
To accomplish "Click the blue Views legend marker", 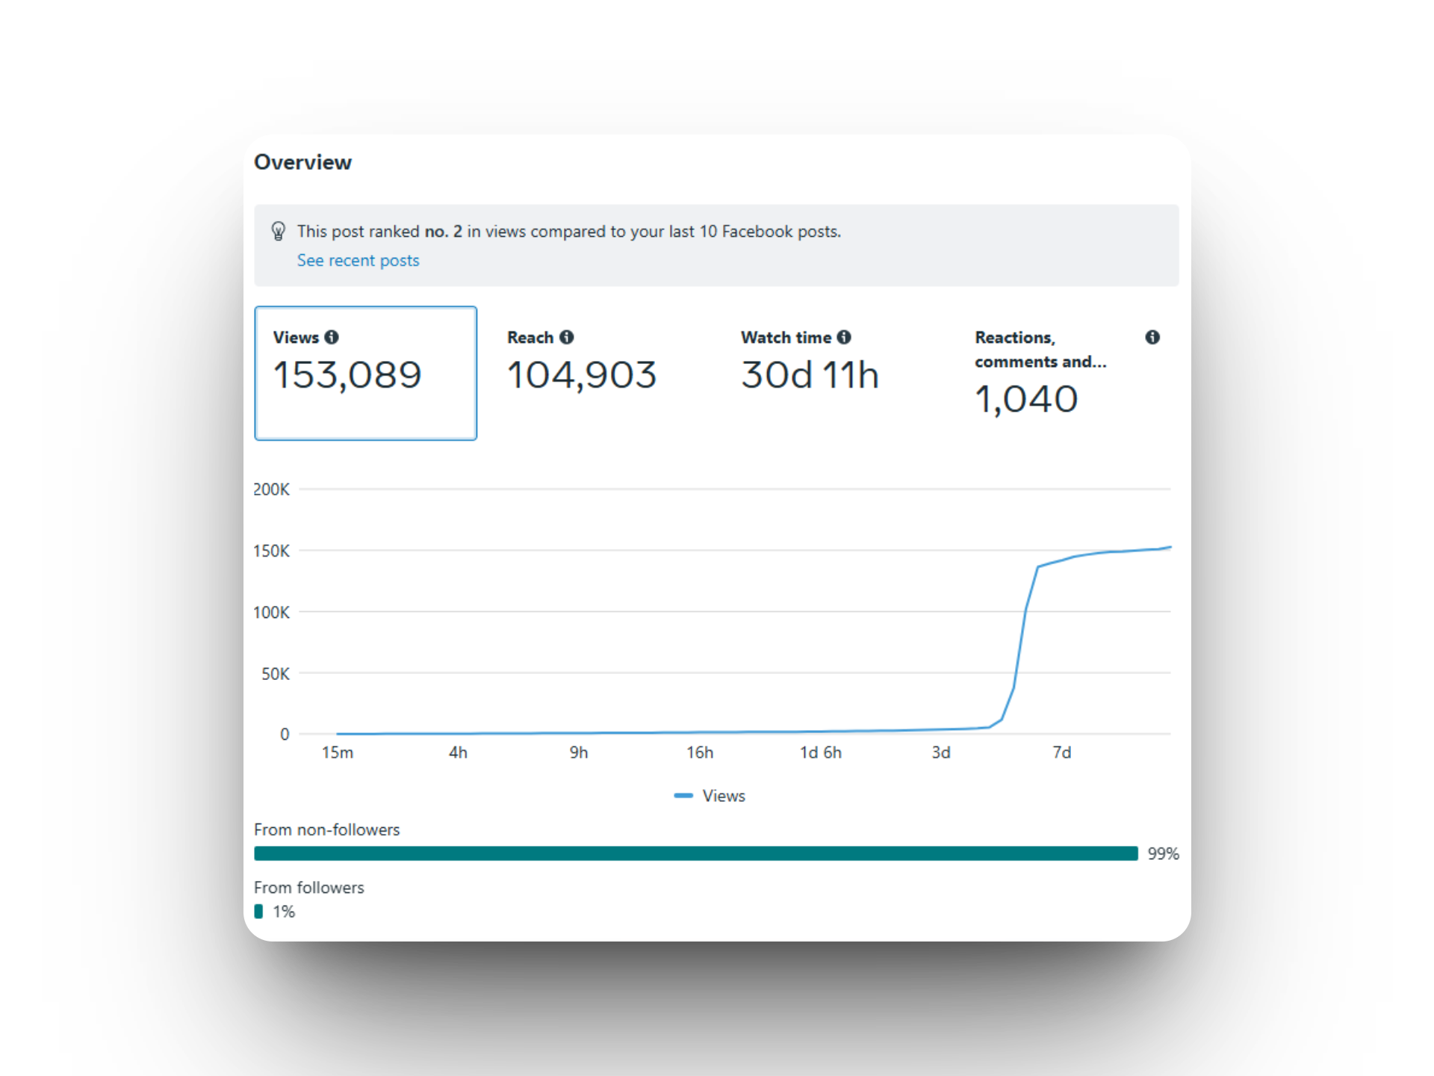I will (x=683, y=796).
